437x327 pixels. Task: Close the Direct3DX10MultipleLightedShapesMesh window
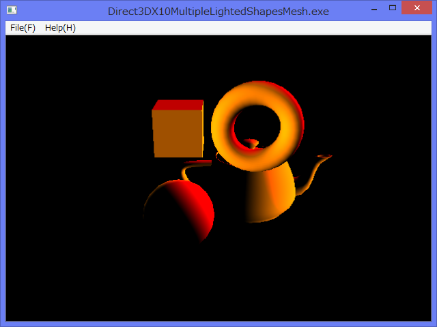[x=417, y=7]
